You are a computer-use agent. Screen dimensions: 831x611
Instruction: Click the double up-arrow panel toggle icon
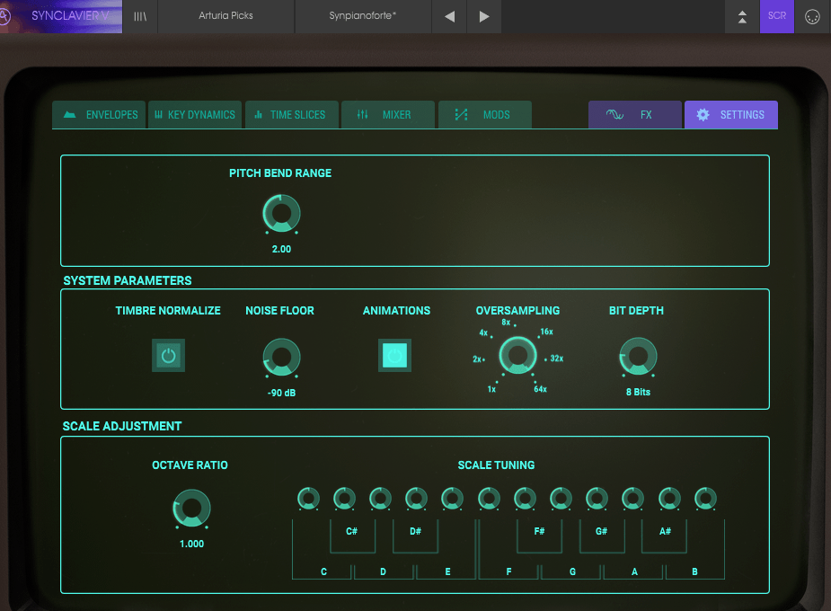pos(742,16)
